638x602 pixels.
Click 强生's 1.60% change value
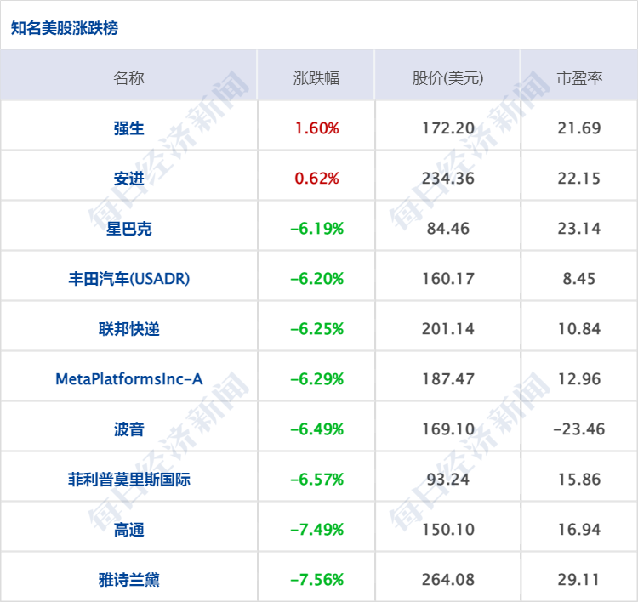tap(316, 128)
